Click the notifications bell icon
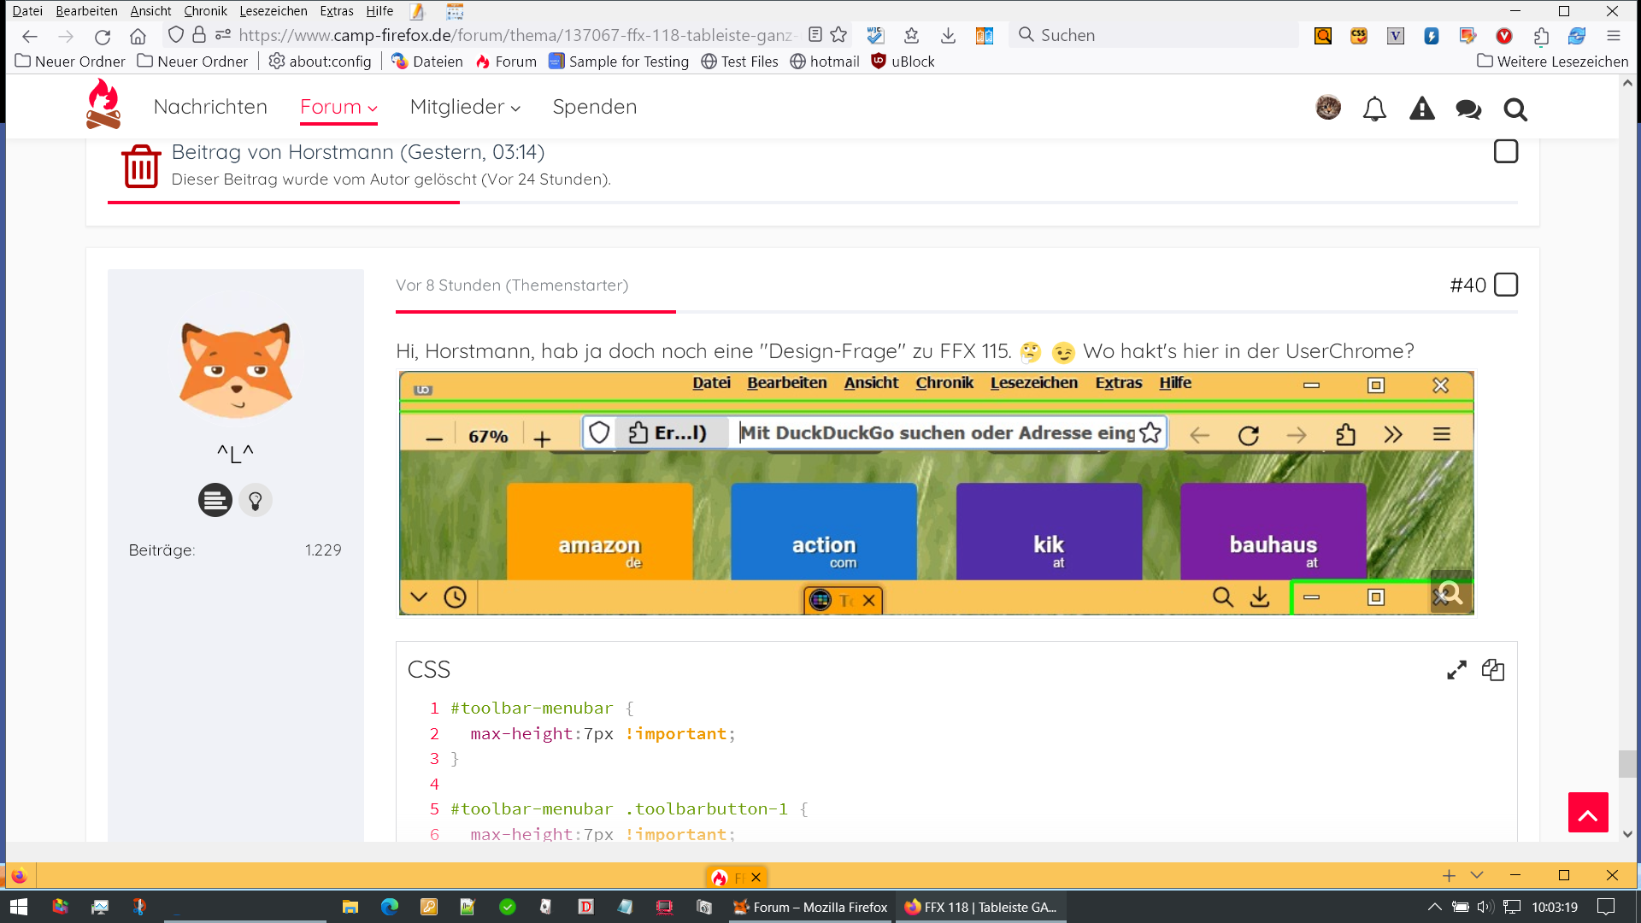 (x=1374, y=109)
